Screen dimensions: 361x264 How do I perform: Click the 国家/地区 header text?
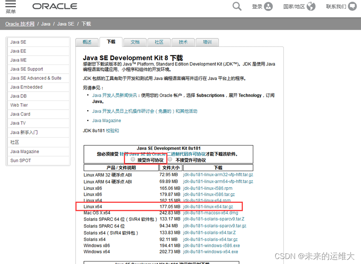click(294, 7)
